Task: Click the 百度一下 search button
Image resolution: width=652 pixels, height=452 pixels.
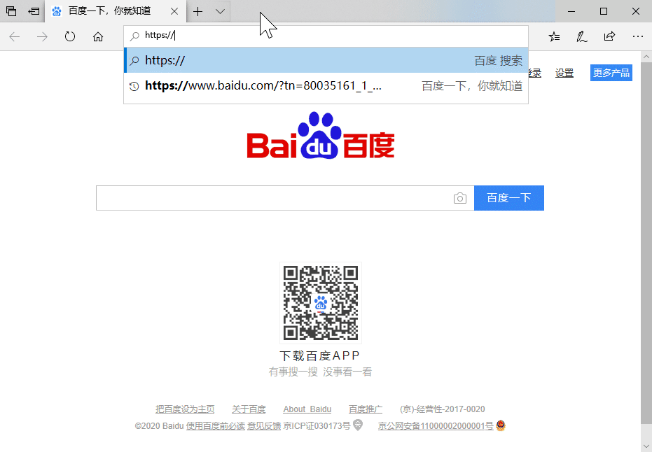Action: (509, 198)
